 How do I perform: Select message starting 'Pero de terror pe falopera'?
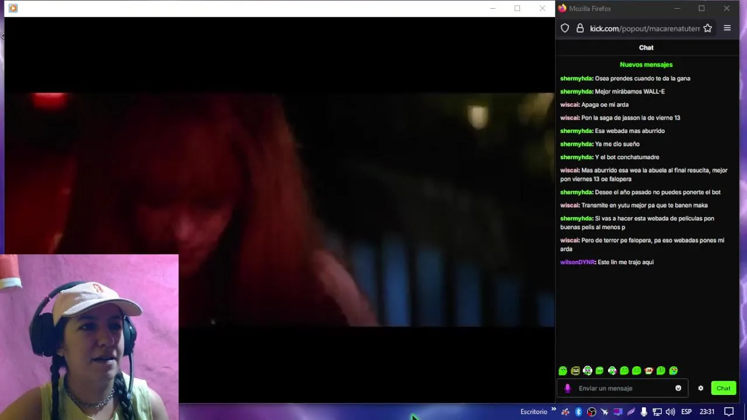(642, 244)
